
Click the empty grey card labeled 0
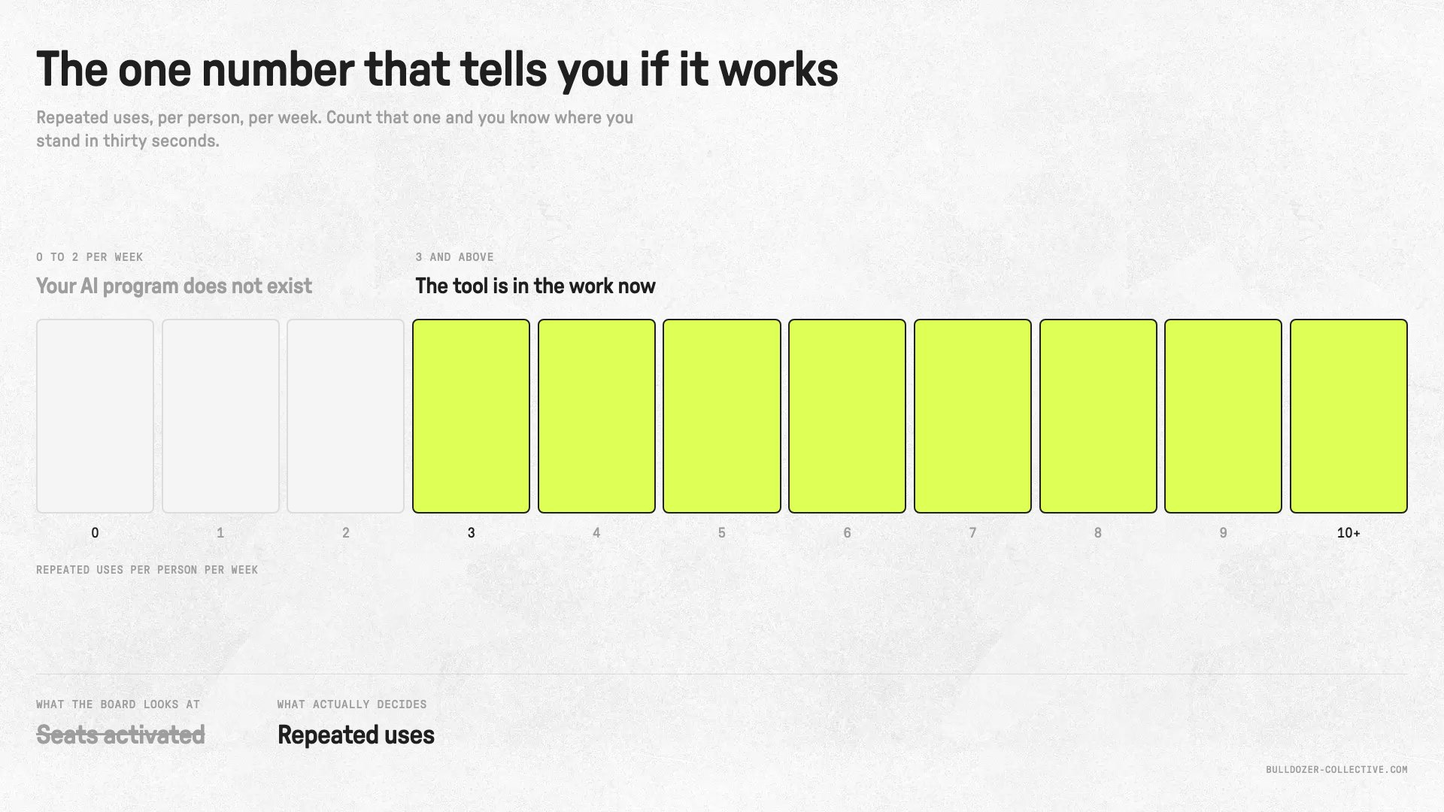[x=95, y=416]
